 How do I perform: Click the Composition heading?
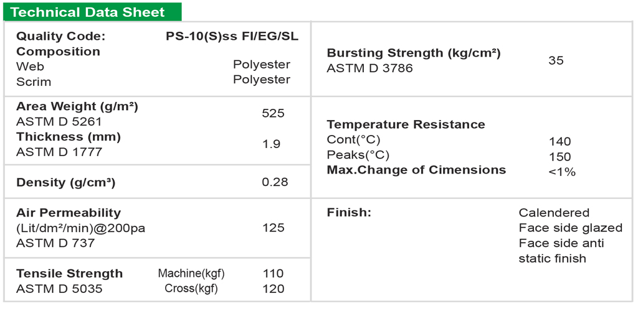pyautogui.click(x=58, y=52)
